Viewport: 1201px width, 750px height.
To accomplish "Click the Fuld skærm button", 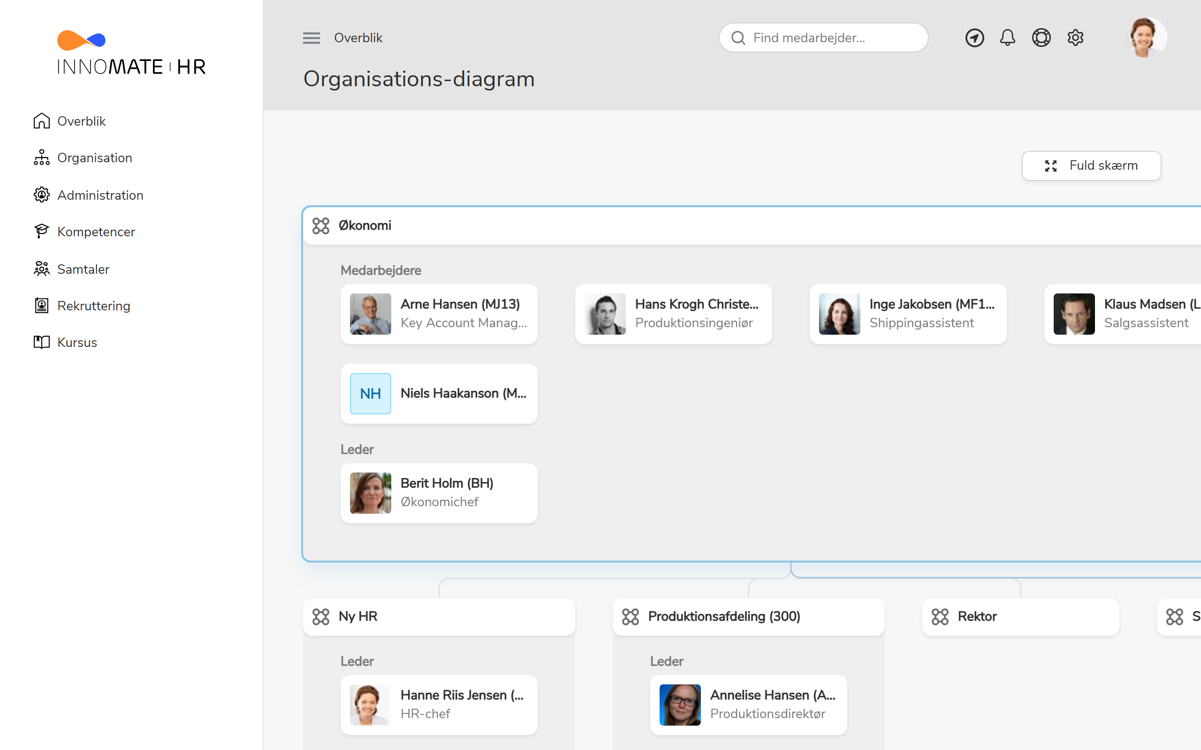I will click(1091, 165).
